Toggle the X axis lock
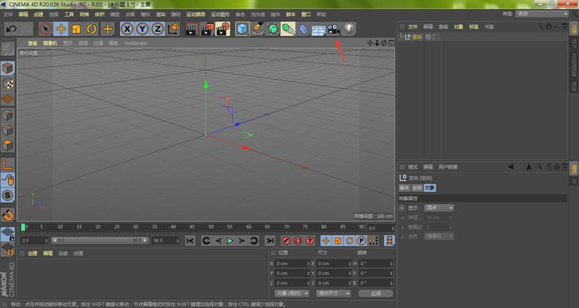 (x=127, y=29)
